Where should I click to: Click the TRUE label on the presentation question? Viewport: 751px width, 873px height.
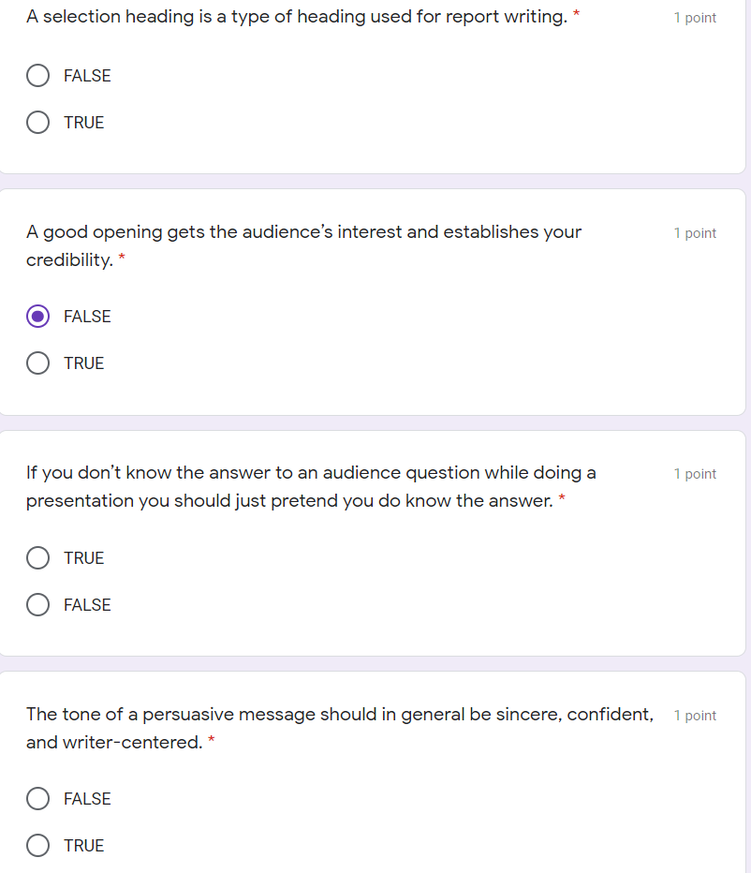(x=83, y=557)
